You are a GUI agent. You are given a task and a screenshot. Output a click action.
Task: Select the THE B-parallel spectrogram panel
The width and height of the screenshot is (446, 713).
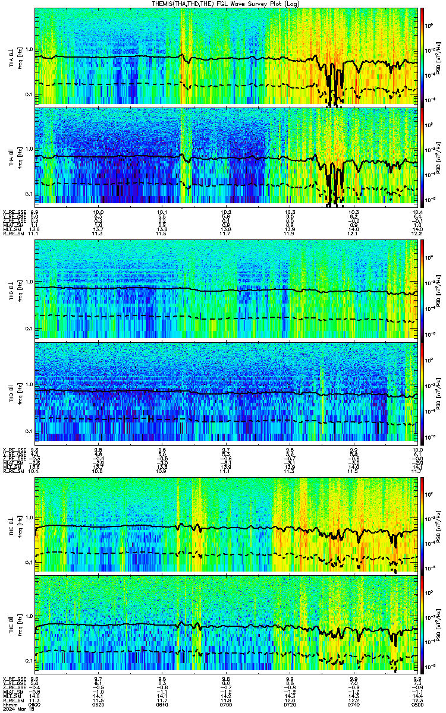click(x=227, y=624)
